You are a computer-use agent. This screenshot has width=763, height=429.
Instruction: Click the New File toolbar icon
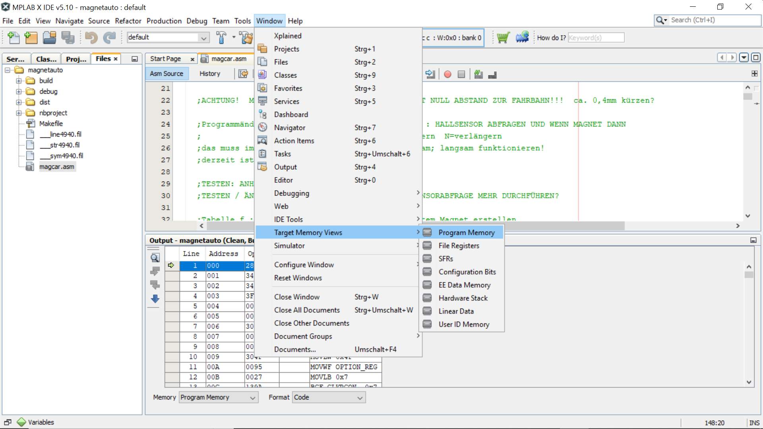click(14, 38)
